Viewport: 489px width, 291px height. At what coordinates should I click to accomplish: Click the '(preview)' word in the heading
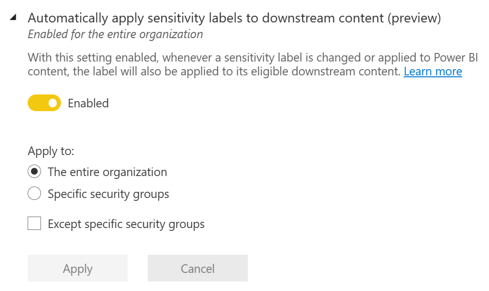(414, 18)
